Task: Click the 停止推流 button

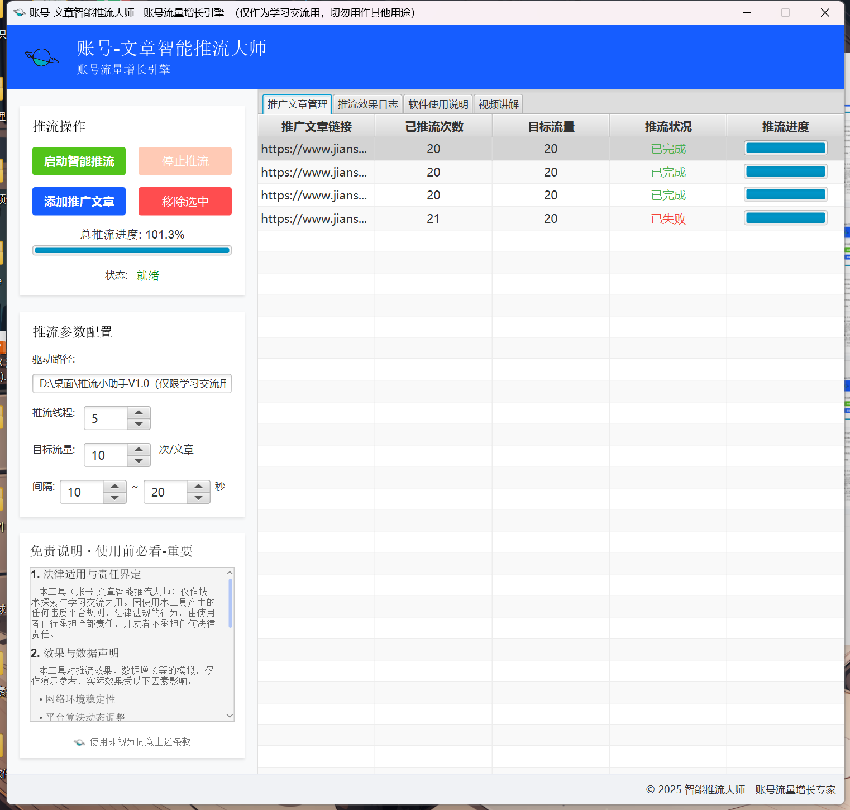Action: [185, 161]
